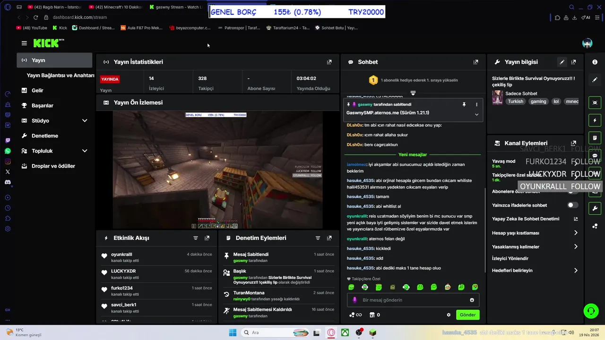The image size is (605, 340).
Task: Click İzleyici Yönlendir option
Action: click(510, 258)
